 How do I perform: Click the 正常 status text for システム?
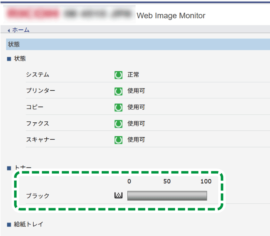[133, 75]
